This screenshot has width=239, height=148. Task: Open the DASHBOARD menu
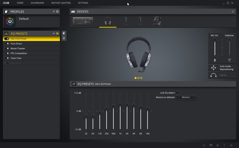point(37,3)
